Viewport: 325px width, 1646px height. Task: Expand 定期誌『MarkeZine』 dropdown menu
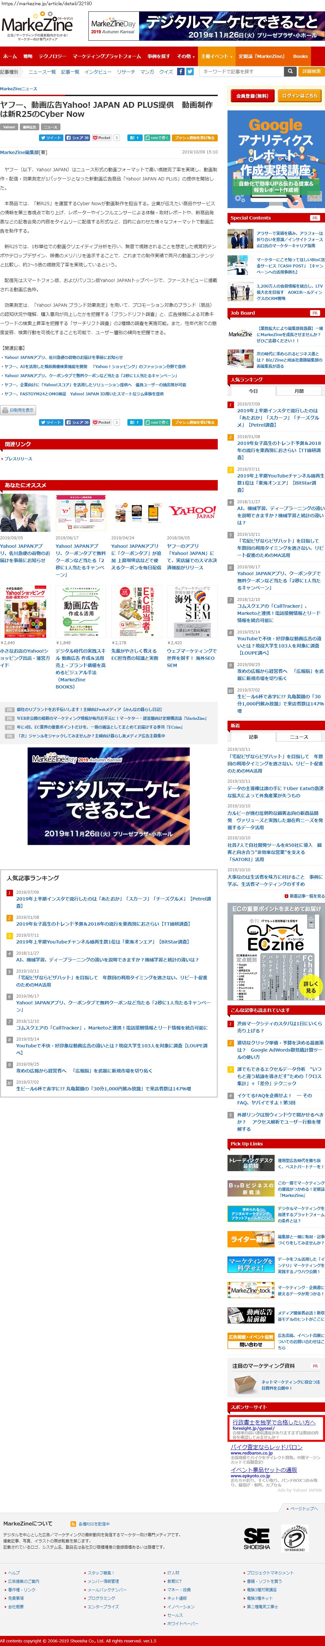coord(263,56)
